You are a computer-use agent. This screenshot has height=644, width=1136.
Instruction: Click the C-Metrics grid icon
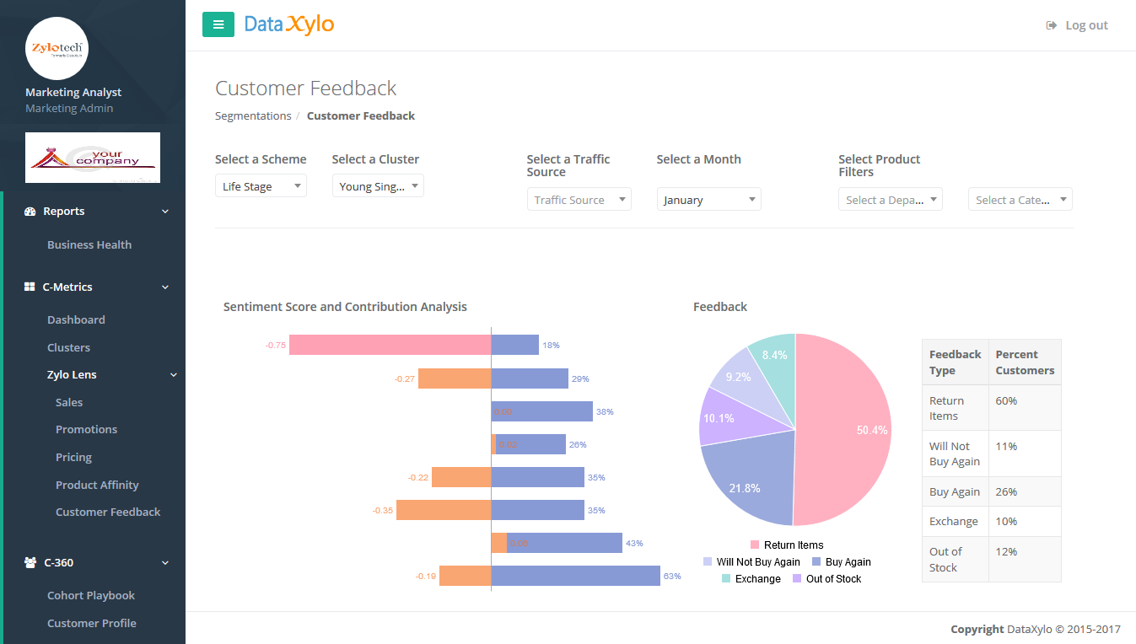[x=30, y=287]
